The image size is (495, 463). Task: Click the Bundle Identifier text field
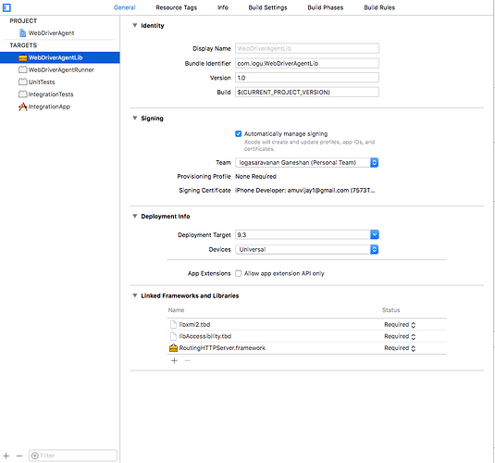tap(307, 63)
